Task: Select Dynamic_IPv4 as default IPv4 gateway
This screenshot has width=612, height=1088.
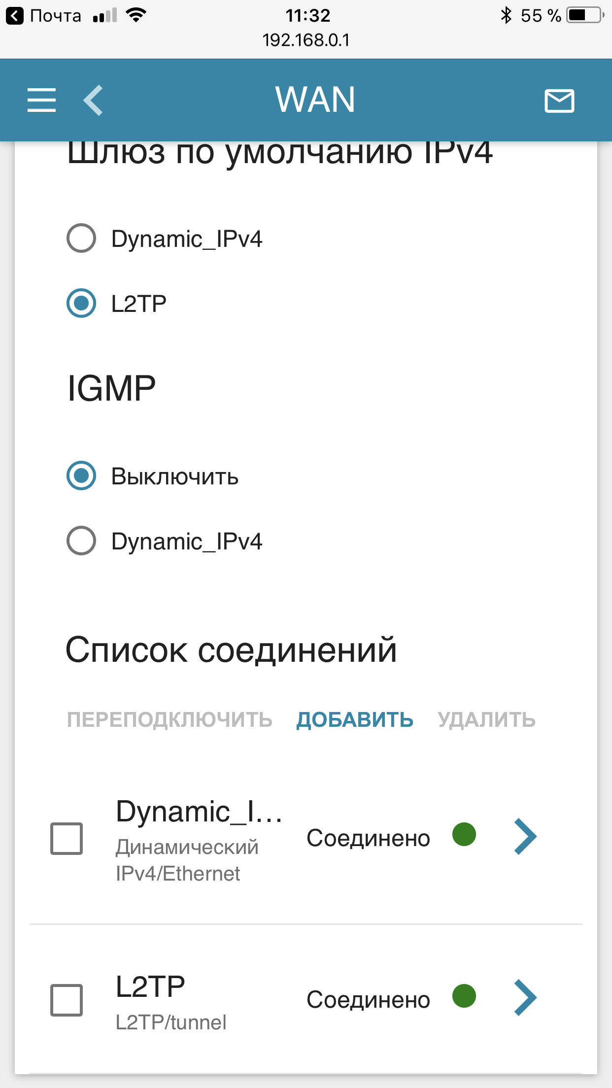Action: (81, 238)
